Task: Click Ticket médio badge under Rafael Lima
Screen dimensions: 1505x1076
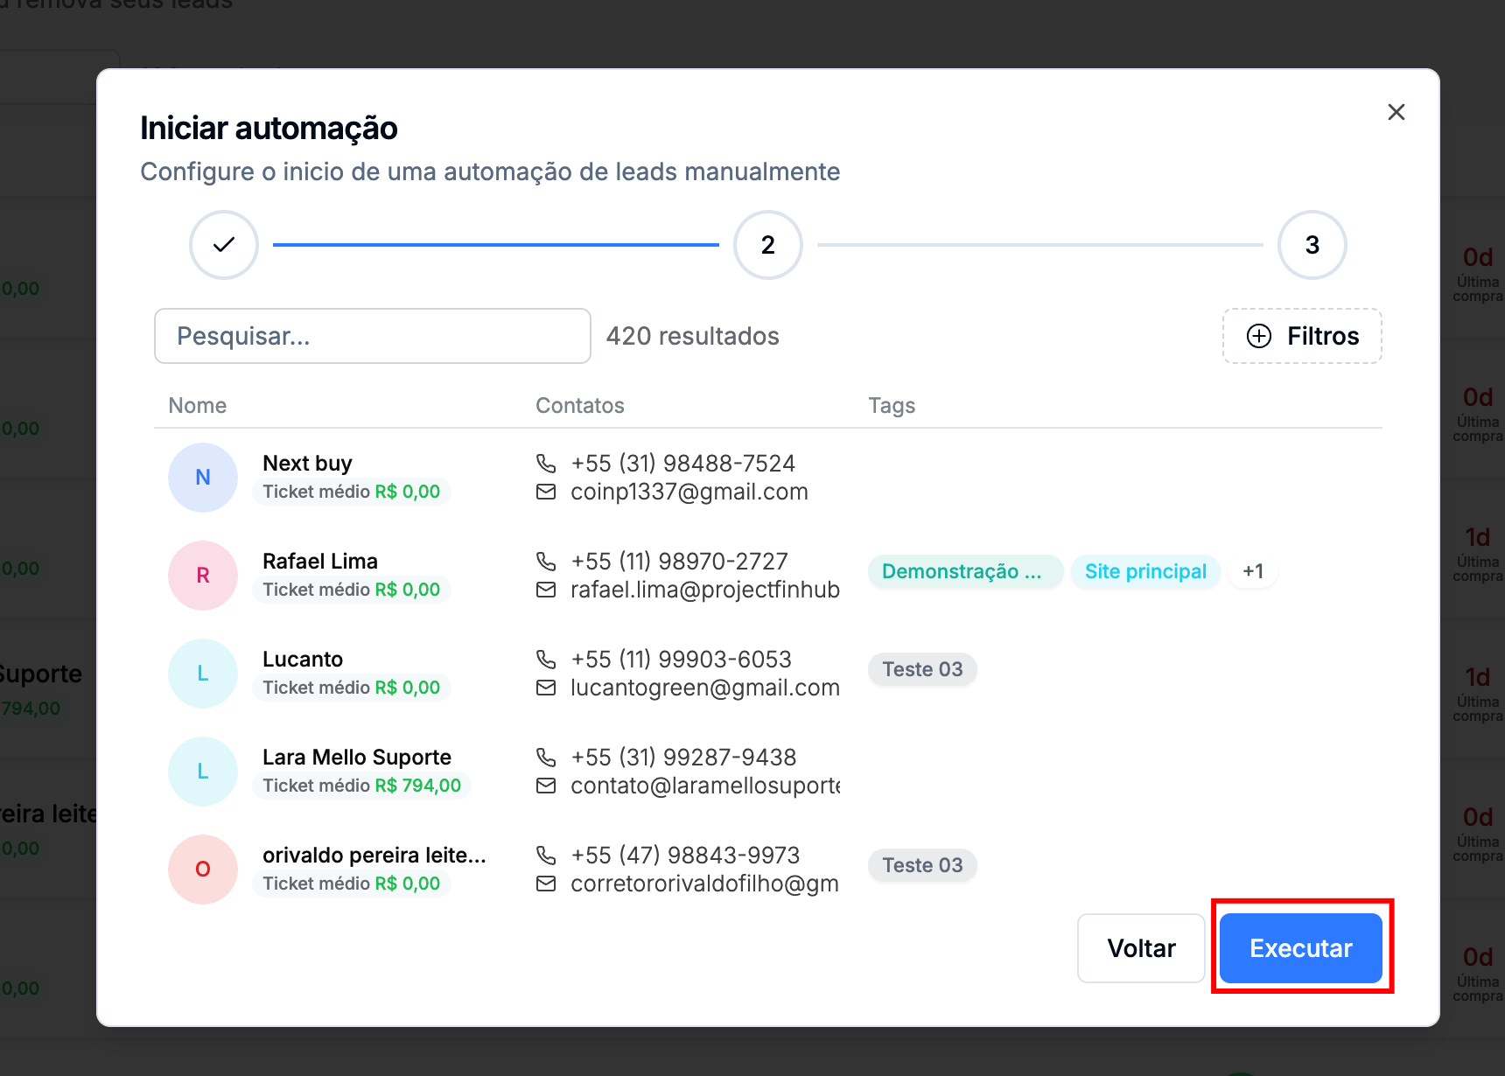Action: pos(352,590)
